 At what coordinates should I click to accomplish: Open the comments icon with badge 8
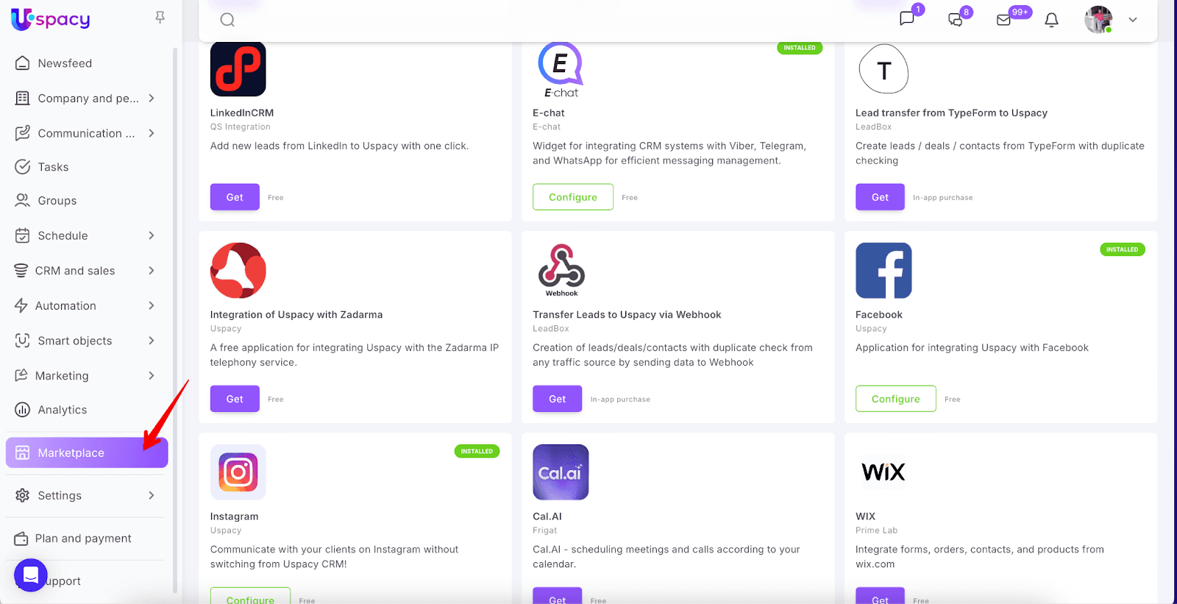tap(956, 20)
